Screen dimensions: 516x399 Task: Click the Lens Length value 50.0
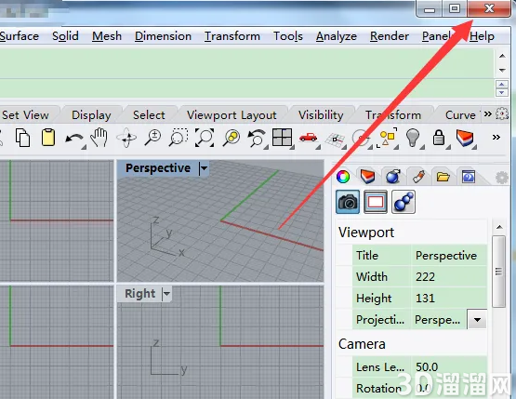click(449, 366)
